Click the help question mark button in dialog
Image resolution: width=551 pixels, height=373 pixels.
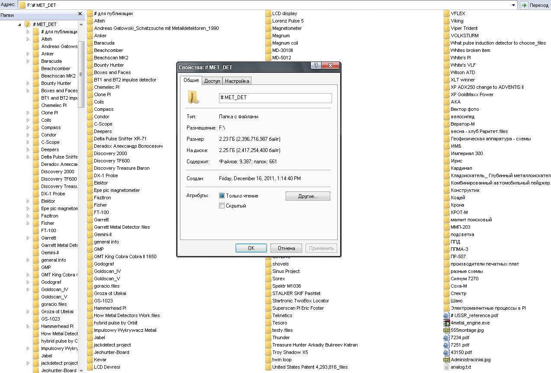point(316,65)
